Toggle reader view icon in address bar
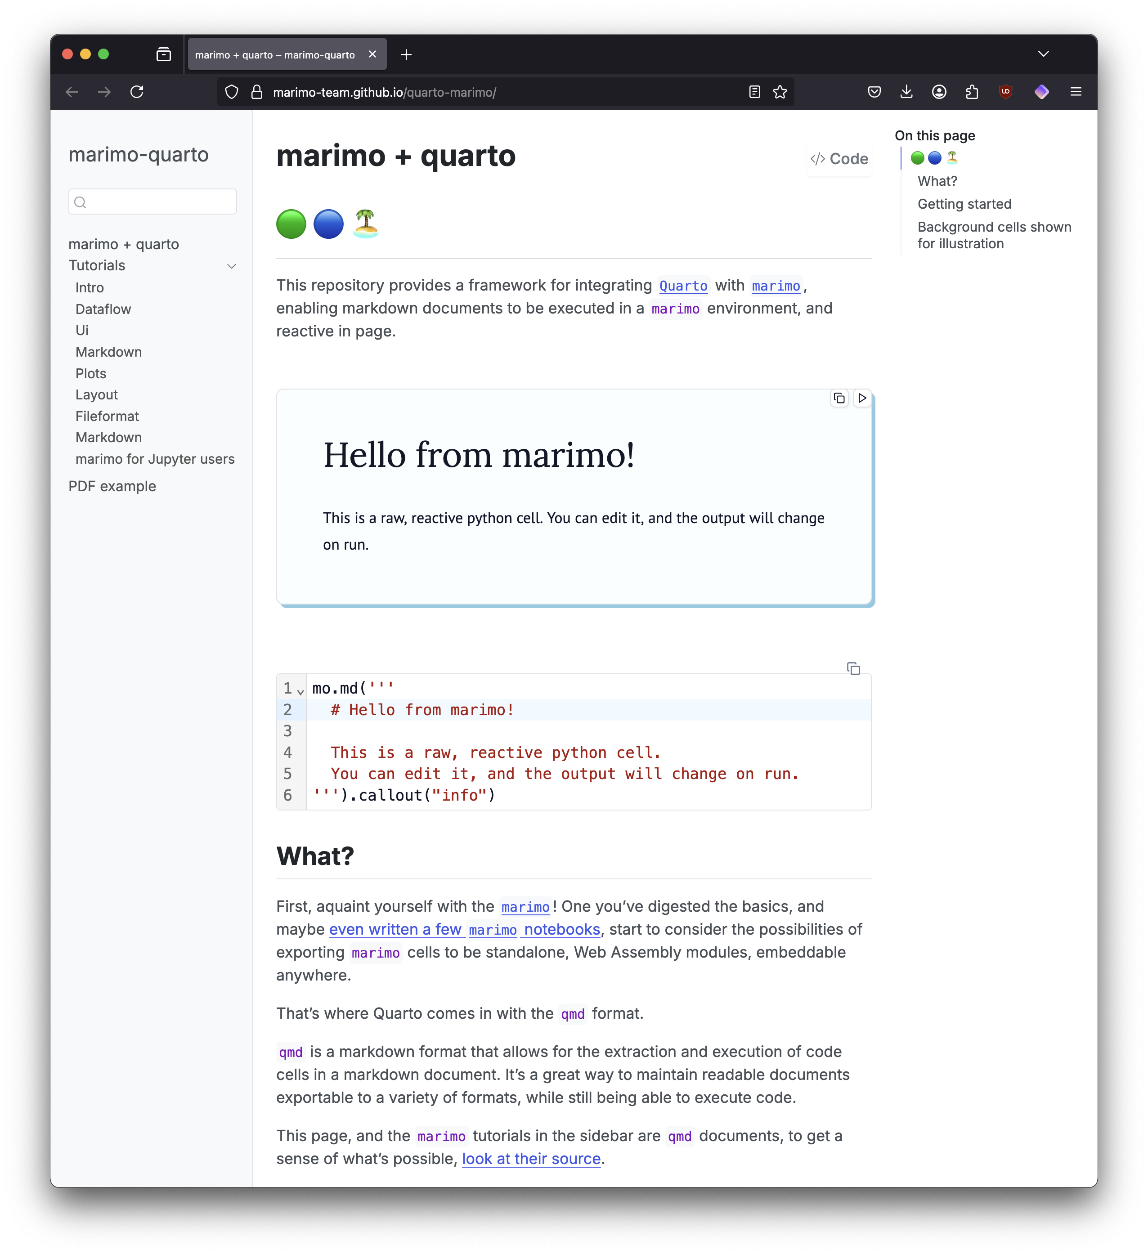This screenshot has width=1148, height=1254. [x=754, y=92]
